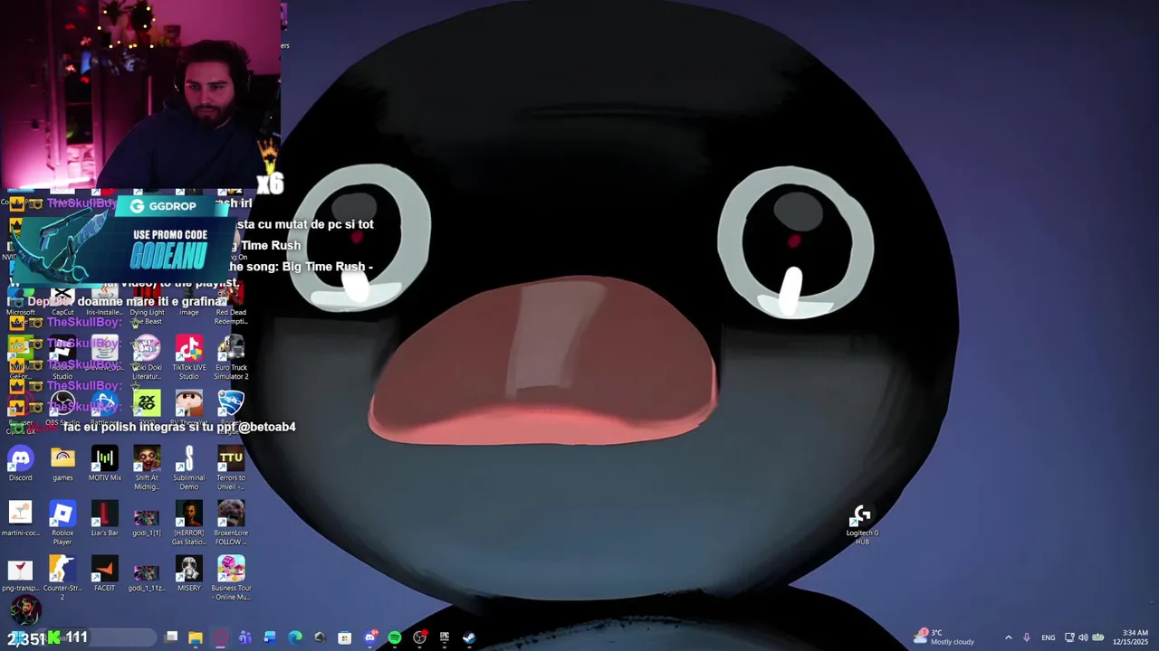Open Terrors to Unveil shortcut
1159x651 pixels.
coord(231,468)
